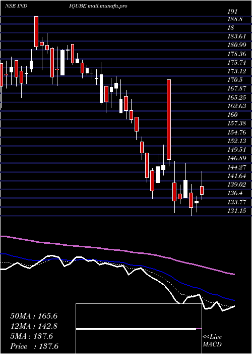
Task: Click the 160 price level label
Action: click(x=232, y=115)
